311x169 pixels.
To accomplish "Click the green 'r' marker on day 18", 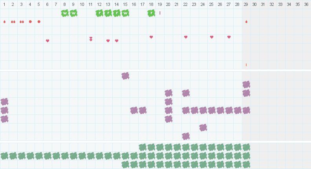I will (x=151, y=13).
